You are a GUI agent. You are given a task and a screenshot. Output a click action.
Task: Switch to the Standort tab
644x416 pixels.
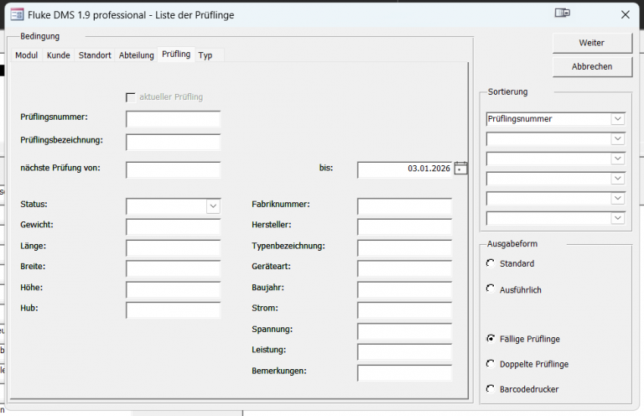(x=95, y=55)
